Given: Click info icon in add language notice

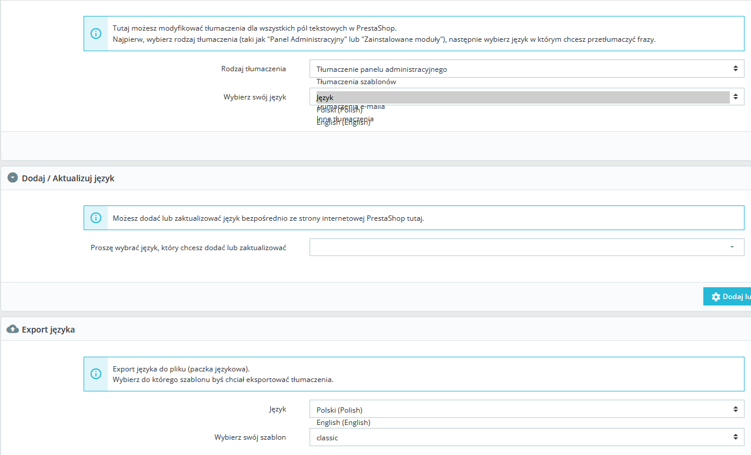Looking at the screenshot, I should (96, 218).
